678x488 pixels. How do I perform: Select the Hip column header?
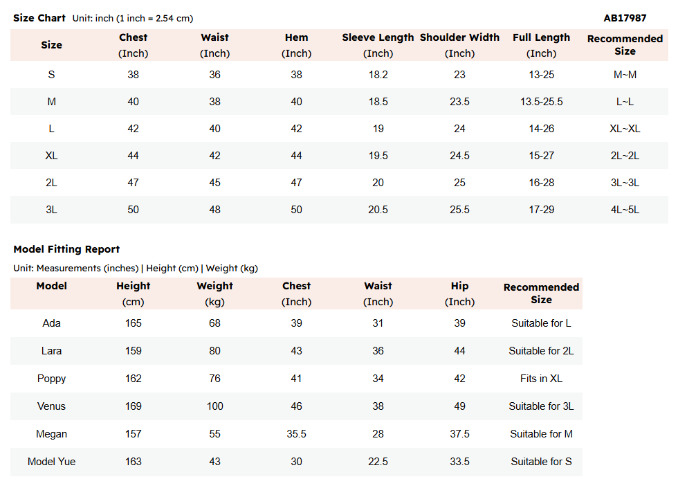click(459, 286)
